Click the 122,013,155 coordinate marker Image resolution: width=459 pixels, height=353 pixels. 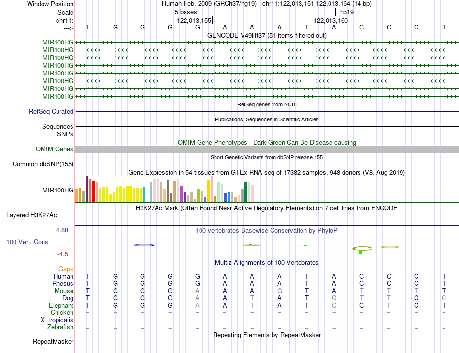[194, 20]
